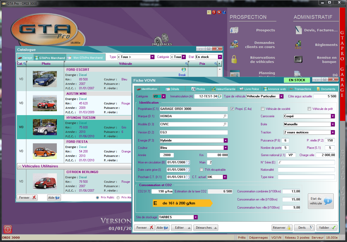Click the blue help question mark icon on main screen
347x242 pixels.
tap(224, 12)
